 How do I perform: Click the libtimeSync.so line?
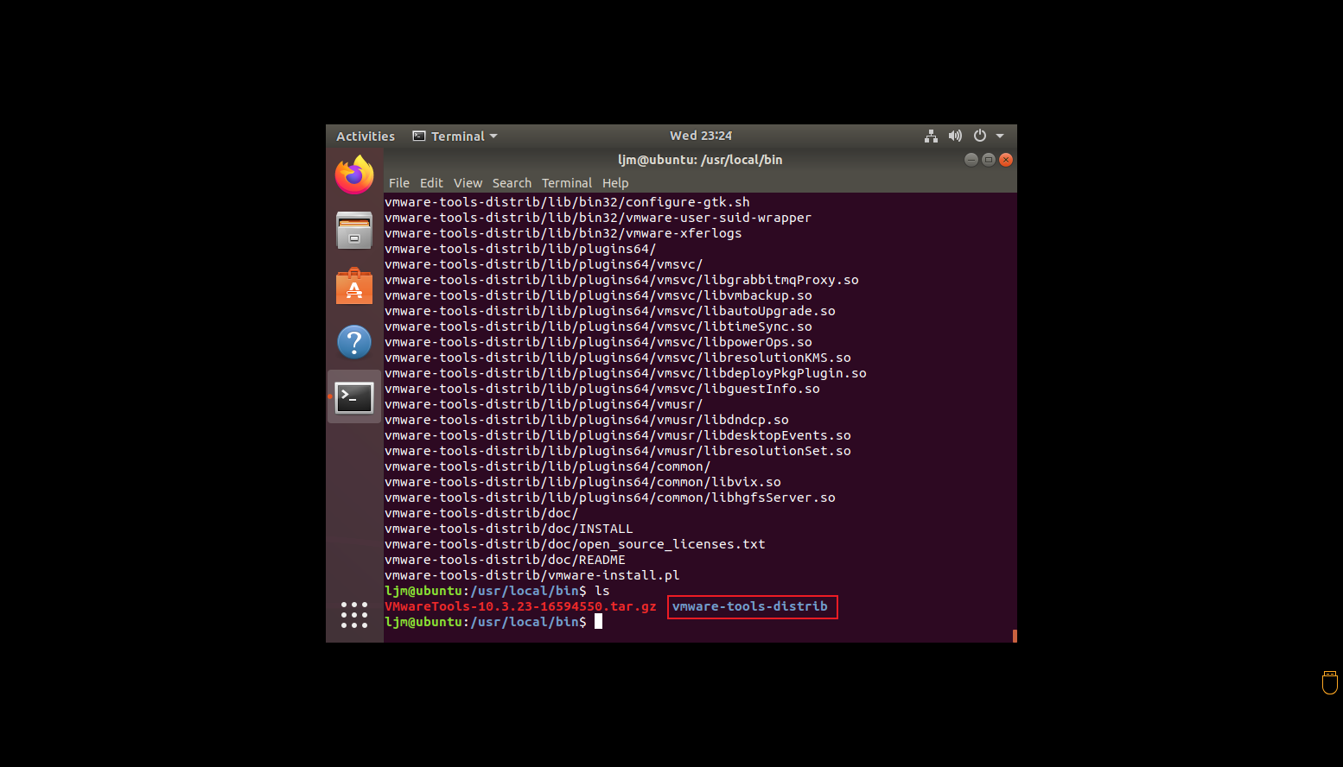598,326
